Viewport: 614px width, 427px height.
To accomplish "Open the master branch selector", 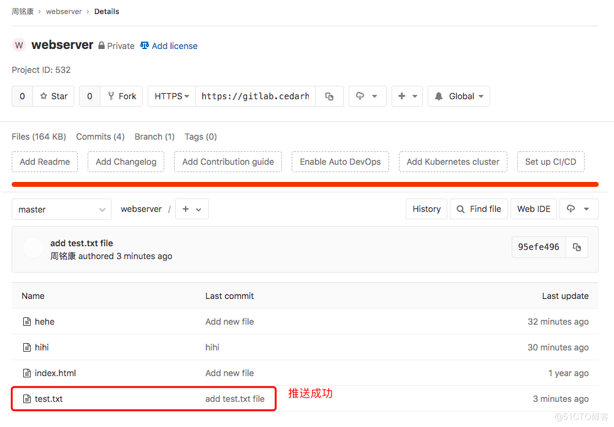I will point(61,209).
